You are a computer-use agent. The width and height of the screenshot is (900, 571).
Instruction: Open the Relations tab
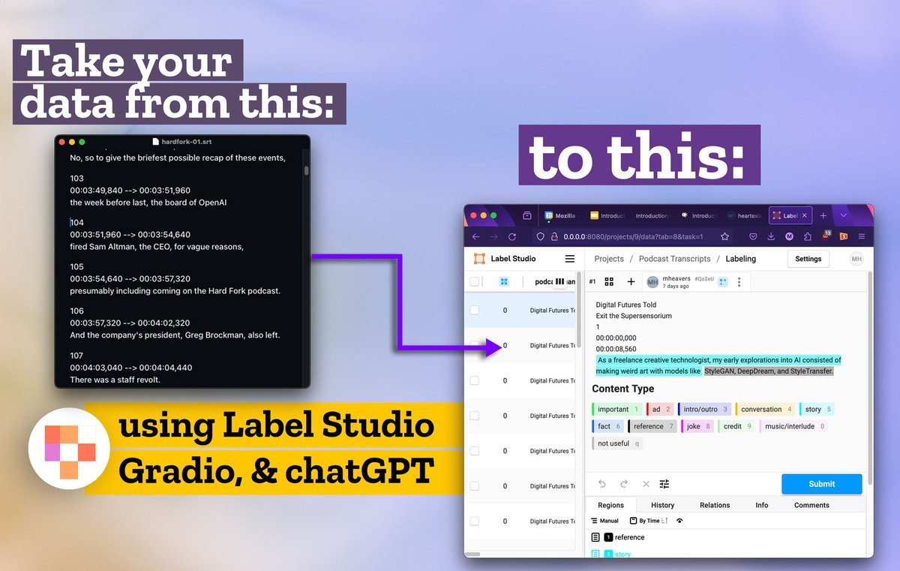coord(715,505)
